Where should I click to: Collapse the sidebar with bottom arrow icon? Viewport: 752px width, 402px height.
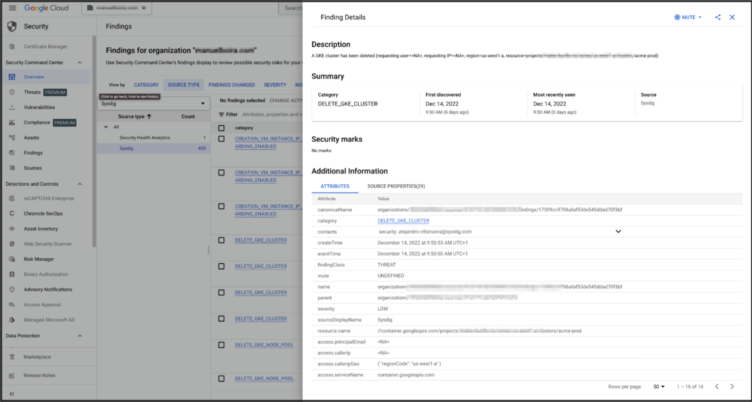pos(12,394)
